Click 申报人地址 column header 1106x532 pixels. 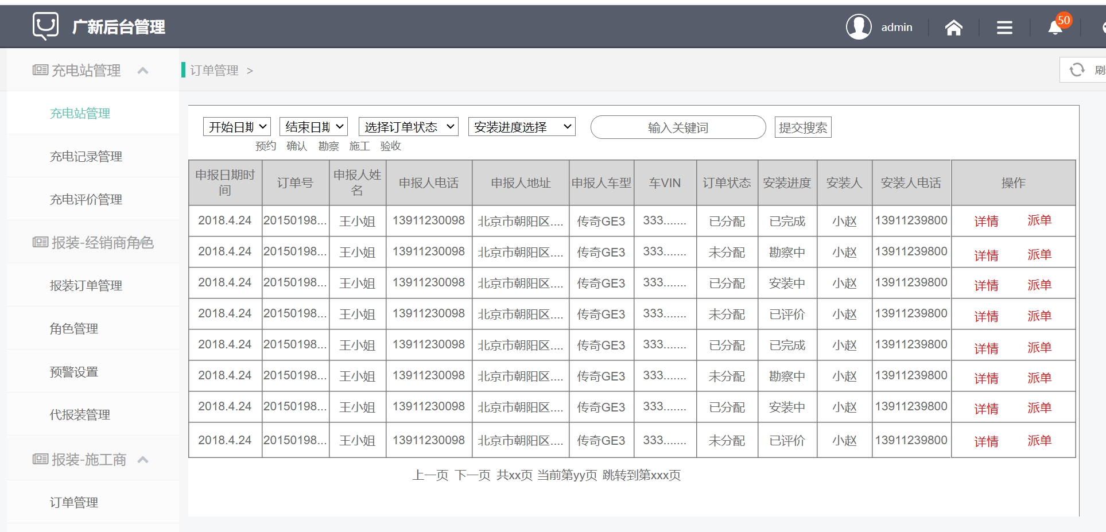click(521, 182)
